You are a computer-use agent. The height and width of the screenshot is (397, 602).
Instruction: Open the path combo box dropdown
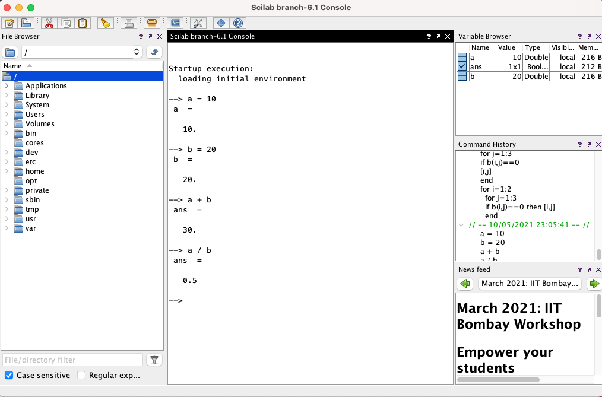pos(137,52)
